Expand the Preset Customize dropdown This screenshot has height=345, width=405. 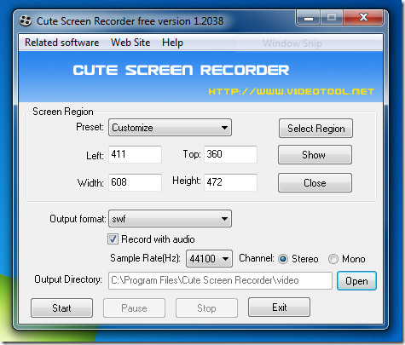170,128
